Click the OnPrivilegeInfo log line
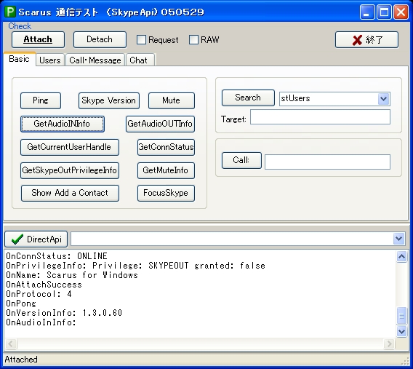The width and height of the screenshot is (413, 369). tap(136, 265)
